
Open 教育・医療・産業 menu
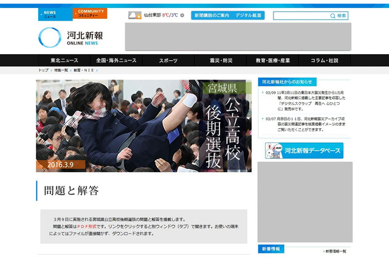[273, 60]
